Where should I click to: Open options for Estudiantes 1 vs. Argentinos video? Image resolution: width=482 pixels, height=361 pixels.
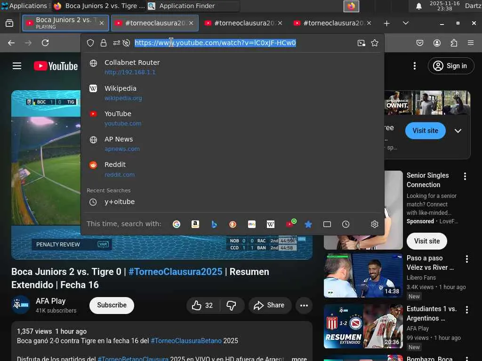coord(467,310)
